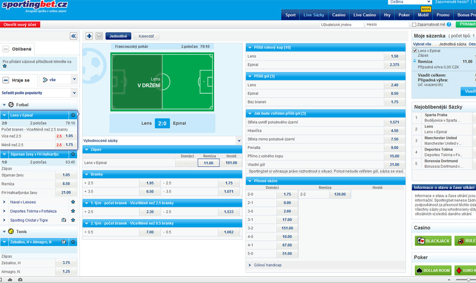The height and width of the screenshot is (283, 476).
Task: Collapse the Hraje se section minus icon
Action: (x=5, y=80)
